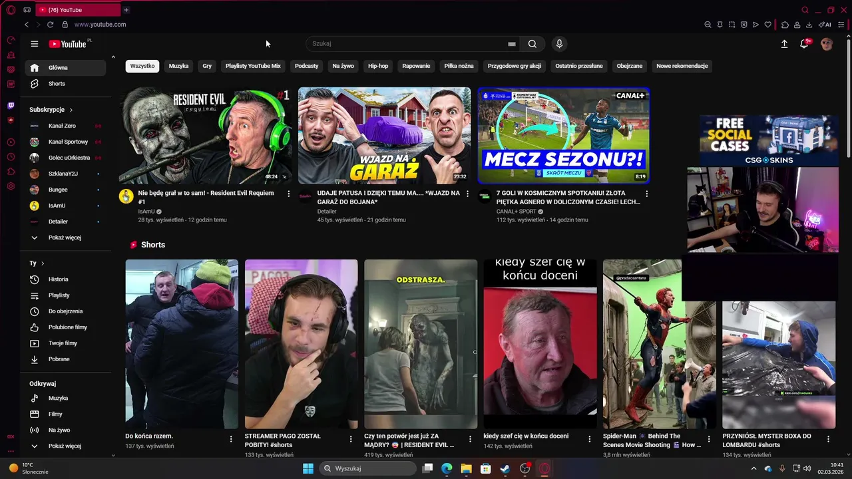
Task: Add a new browser tab
Action: click(126, 10)
